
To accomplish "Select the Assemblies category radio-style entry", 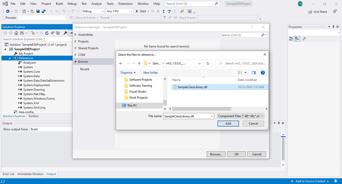I will (86, 34).
